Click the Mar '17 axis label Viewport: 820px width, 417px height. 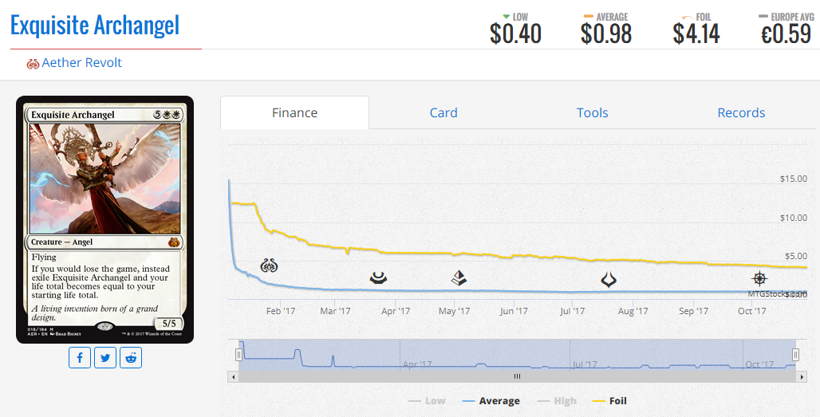335,311
